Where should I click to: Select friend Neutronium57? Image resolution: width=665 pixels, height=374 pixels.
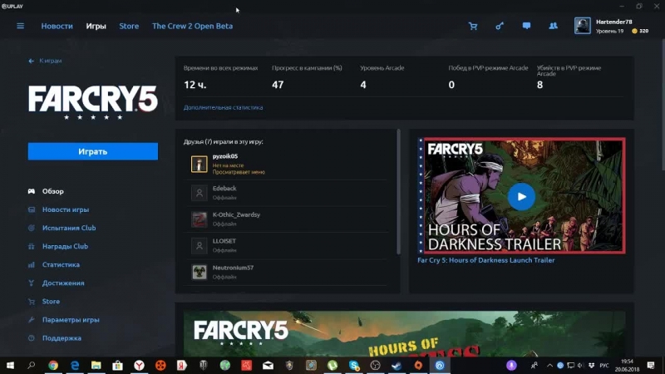tap(285, 272)
